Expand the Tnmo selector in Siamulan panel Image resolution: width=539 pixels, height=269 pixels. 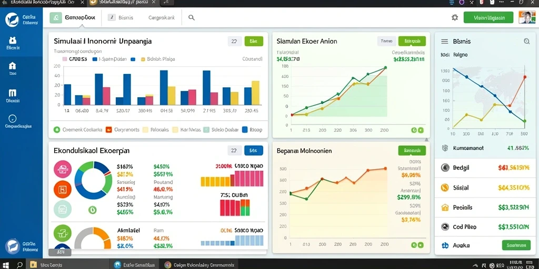click(386, 41)
